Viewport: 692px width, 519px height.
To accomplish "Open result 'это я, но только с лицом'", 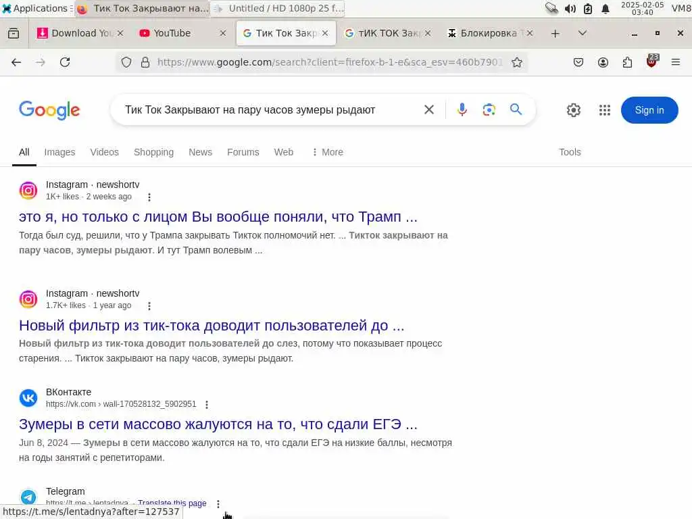I will (x=218, y=217).
